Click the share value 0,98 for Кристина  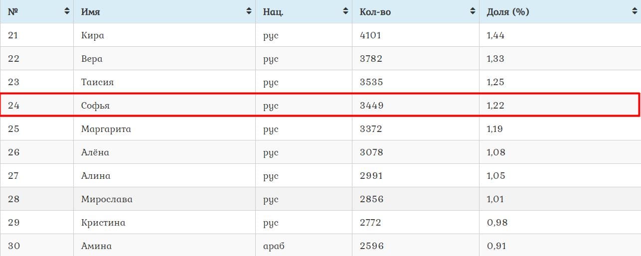coord(497,223)
